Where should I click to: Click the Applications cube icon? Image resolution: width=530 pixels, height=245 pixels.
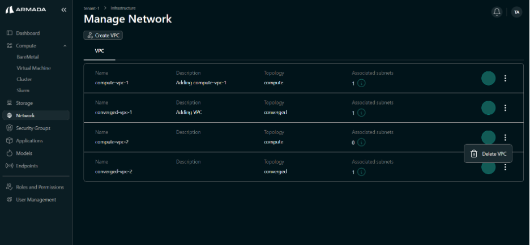[10, 140]
